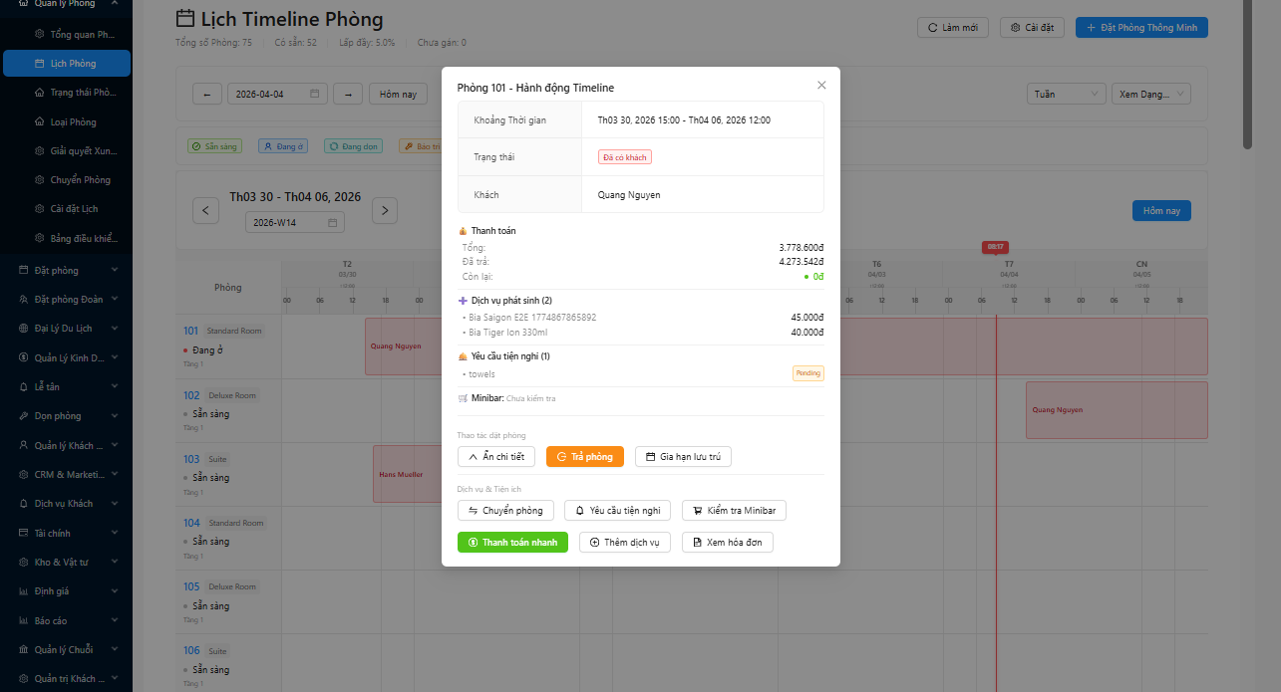The height and width of the screenshot is (692, 1281).
Task: Click the Đang dọn legend tag
Action: coord(354,146)
